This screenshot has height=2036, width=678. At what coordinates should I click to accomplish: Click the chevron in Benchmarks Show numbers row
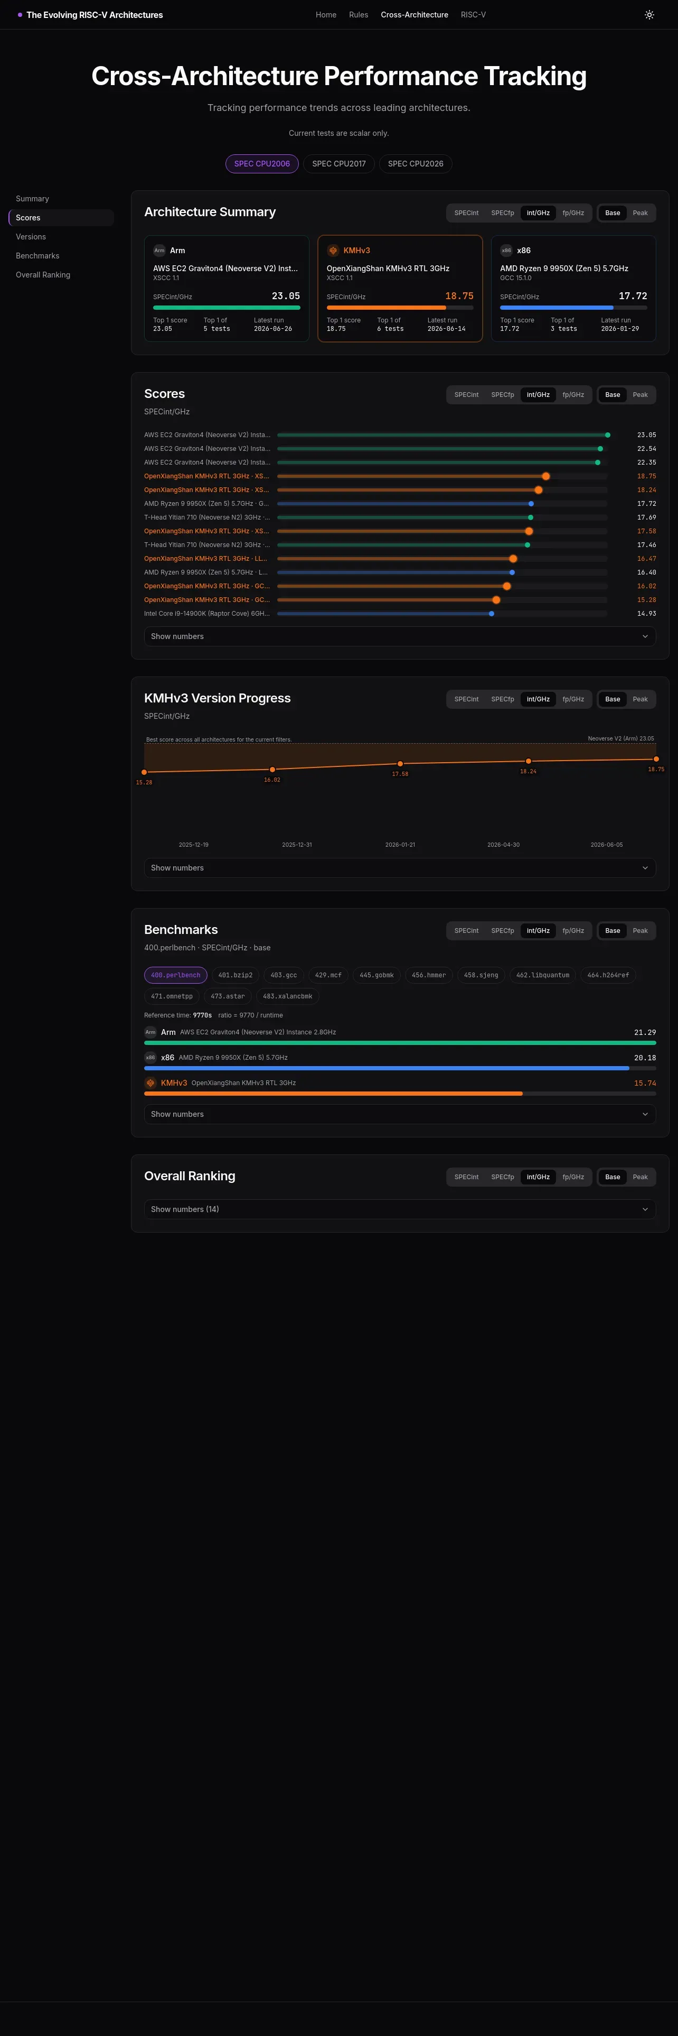click(645, 1114)
